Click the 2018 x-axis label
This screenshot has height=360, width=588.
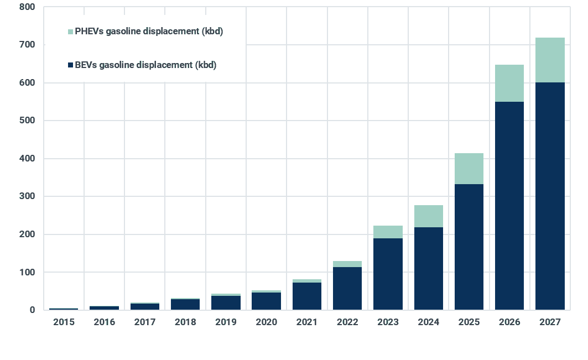click(x=185, y=322)
